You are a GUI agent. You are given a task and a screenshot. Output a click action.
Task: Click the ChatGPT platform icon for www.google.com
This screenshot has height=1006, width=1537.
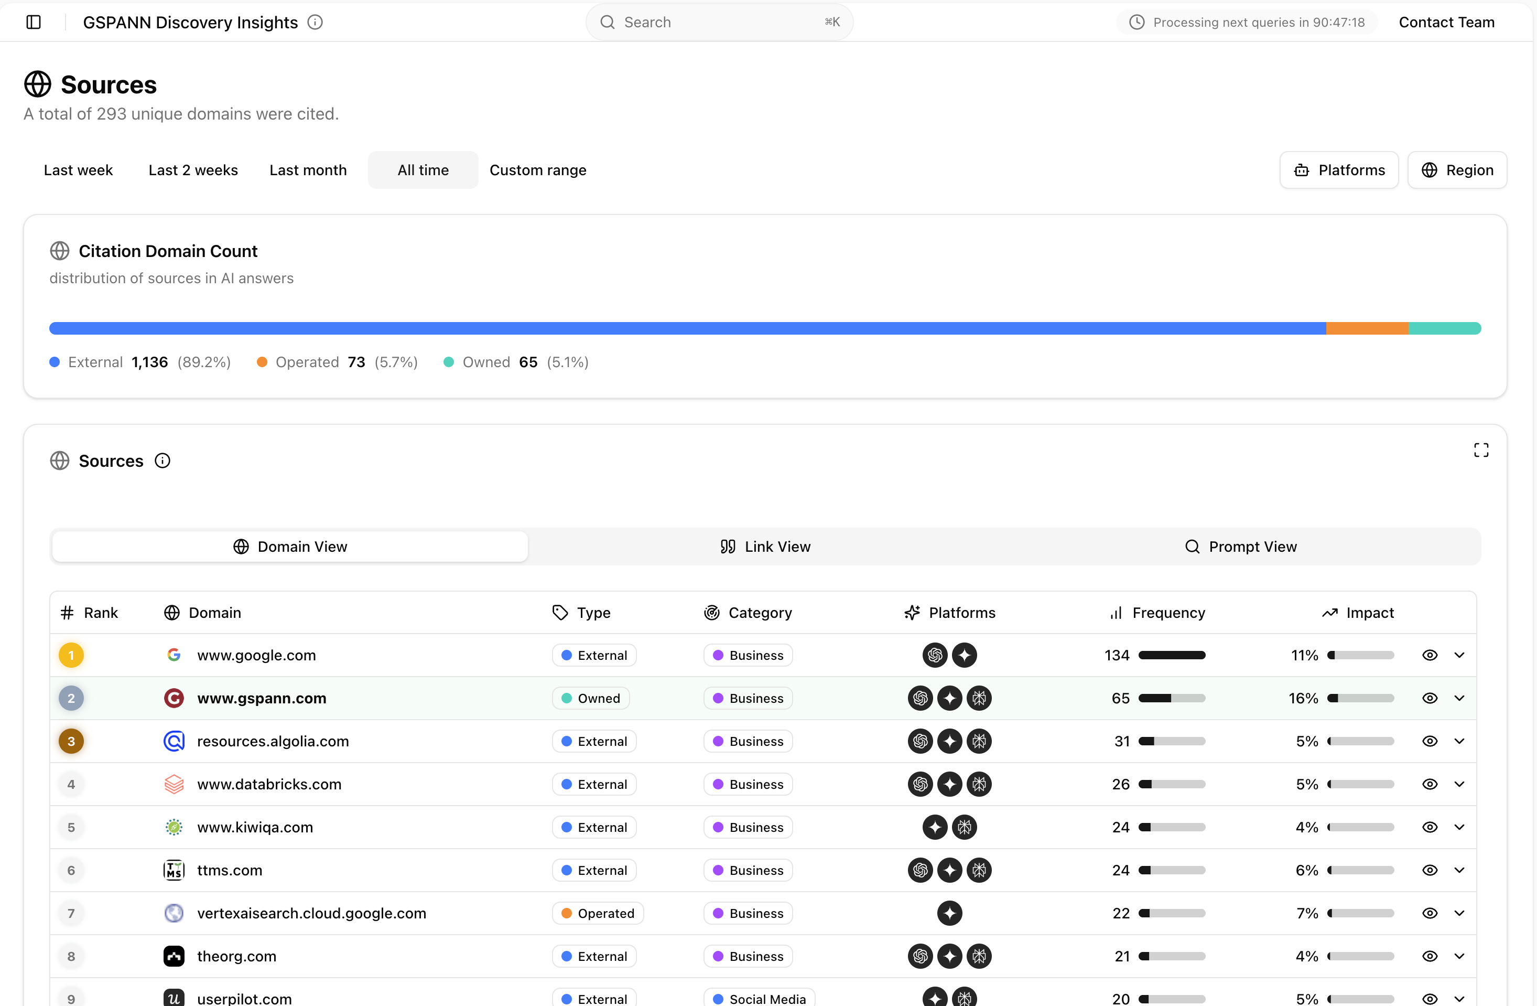pyautogui.click(x=935, y=655)
